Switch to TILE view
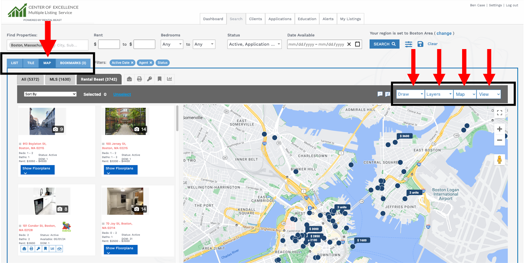This screenshot has width=524, height=263. coord(31,63)
